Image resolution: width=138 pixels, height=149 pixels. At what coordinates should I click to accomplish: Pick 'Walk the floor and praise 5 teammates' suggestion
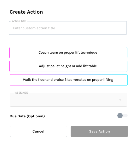pos(69,80)
